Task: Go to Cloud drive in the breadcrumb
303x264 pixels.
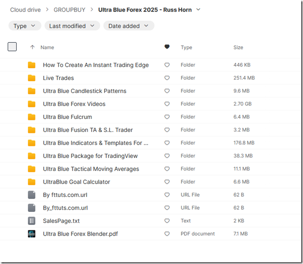Action: click(25, 10)
